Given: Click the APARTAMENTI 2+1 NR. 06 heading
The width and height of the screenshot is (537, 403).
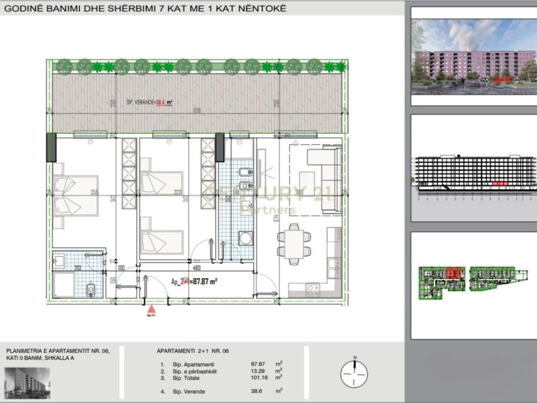Looking at the screenshot, I should pos(192,351).
